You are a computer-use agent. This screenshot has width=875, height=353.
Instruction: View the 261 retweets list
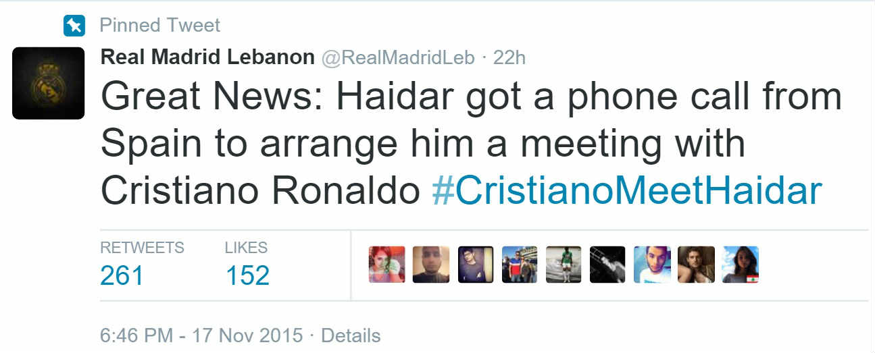122,275
